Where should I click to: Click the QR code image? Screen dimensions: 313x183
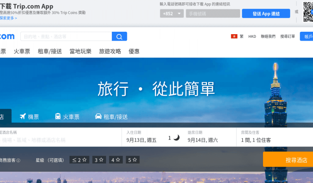(x=308, y=11)
